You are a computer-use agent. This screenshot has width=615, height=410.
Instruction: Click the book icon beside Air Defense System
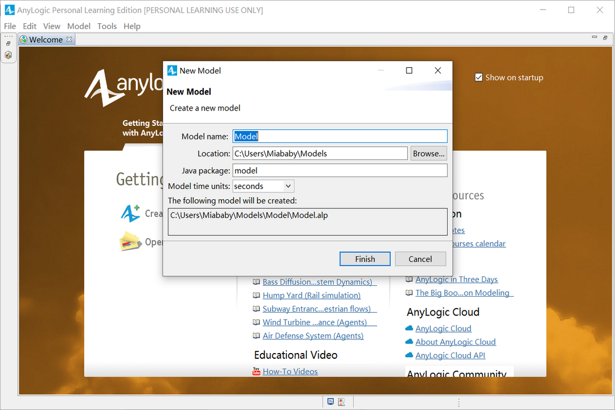point(257,335)
